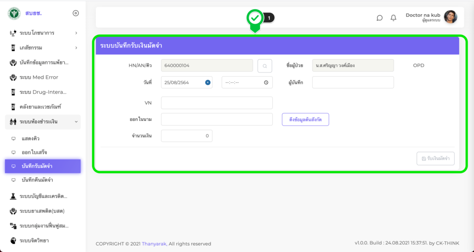Open the ออกใบเสร็จ menu item
Viewport: 474px width, 252px height.
(x=34, y=152)
